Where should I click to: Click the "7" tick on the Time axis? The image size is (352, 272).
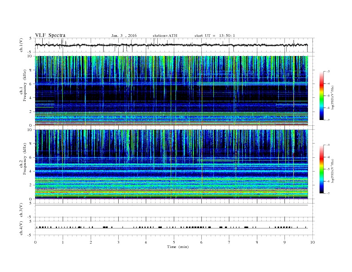pos(229,242)
